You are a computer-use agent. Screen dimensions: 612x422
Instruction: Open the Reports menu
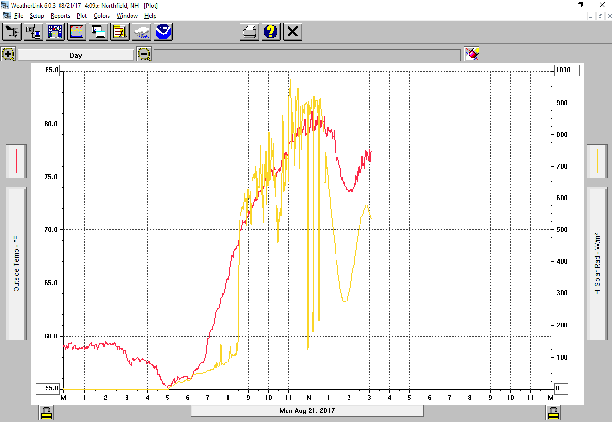click(60, 16)
